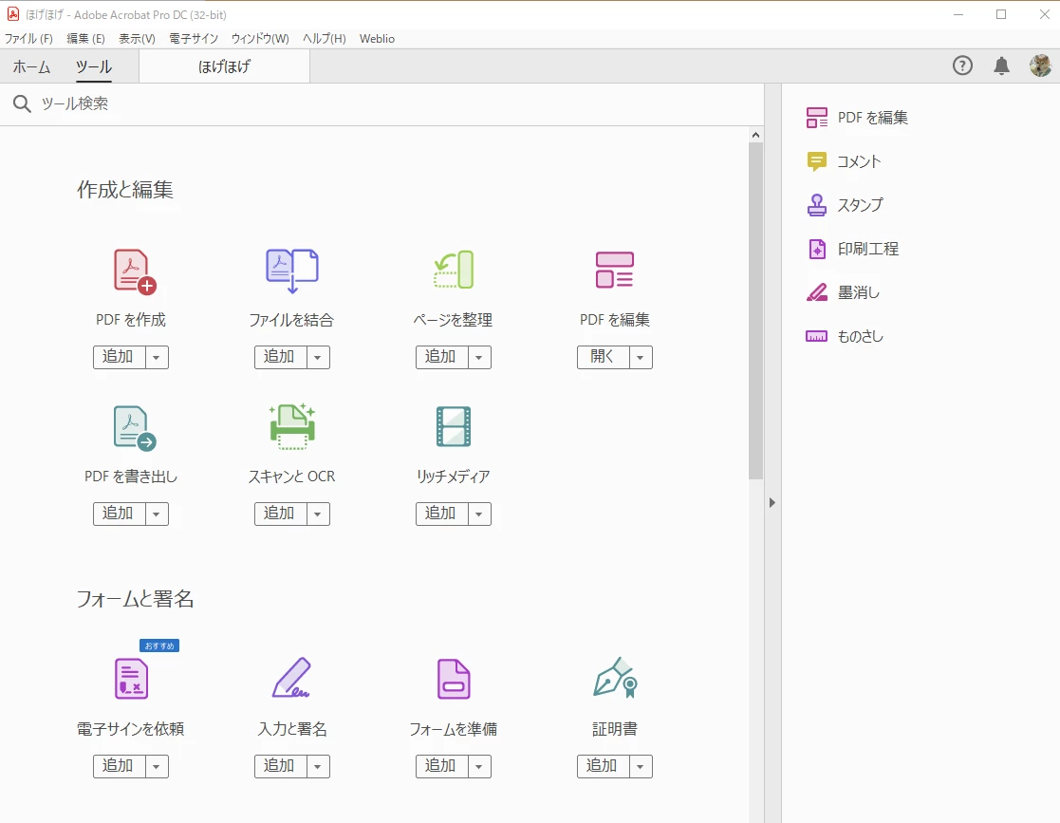Click the ファイルを結合 tool icon

click(x=292, y=271)
